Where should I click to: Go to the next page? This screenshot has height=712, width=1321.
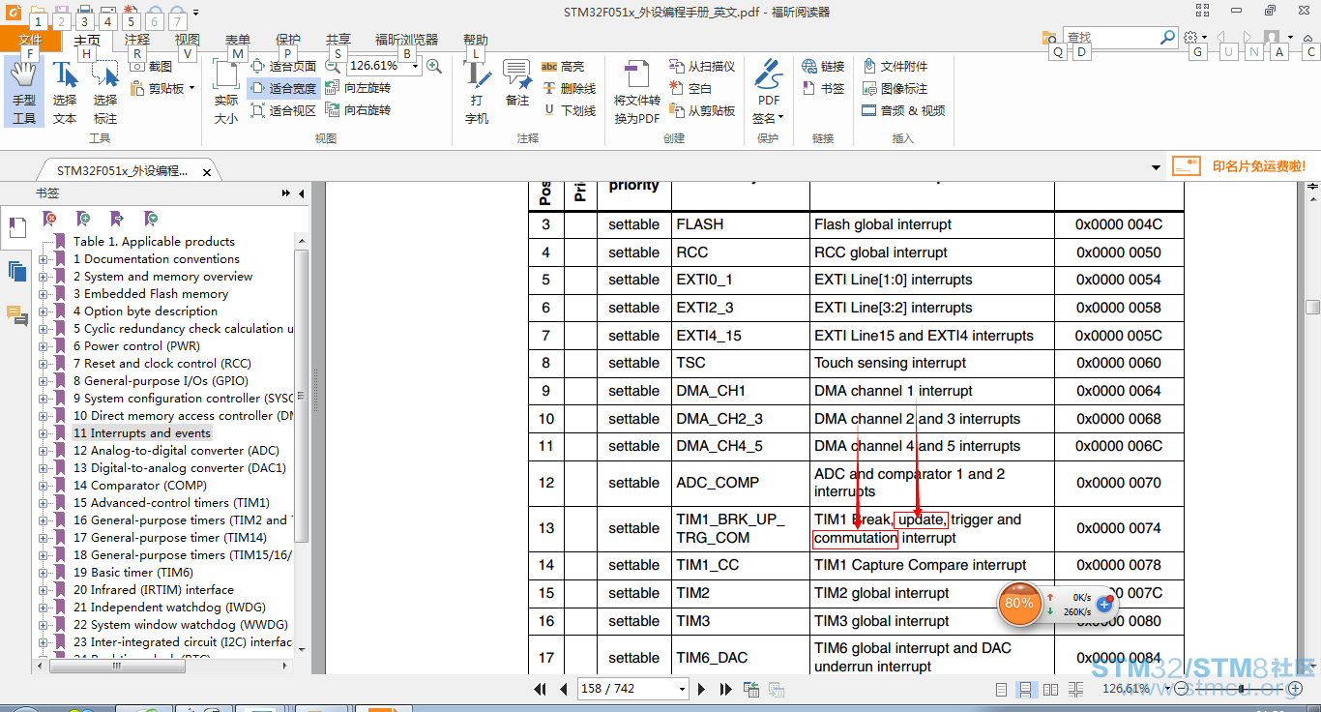[x=702, y=689]
